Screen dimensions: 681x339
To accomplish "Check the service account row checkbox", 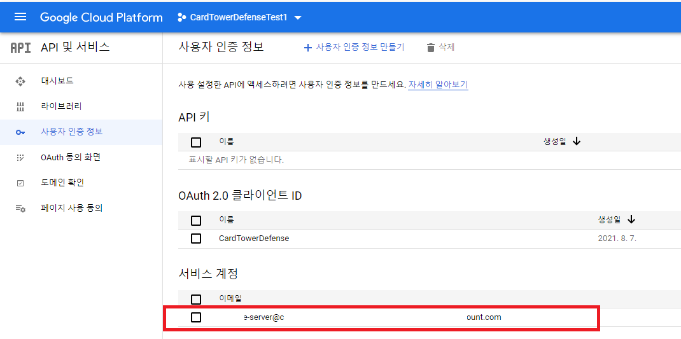I will tap(196, 317).
